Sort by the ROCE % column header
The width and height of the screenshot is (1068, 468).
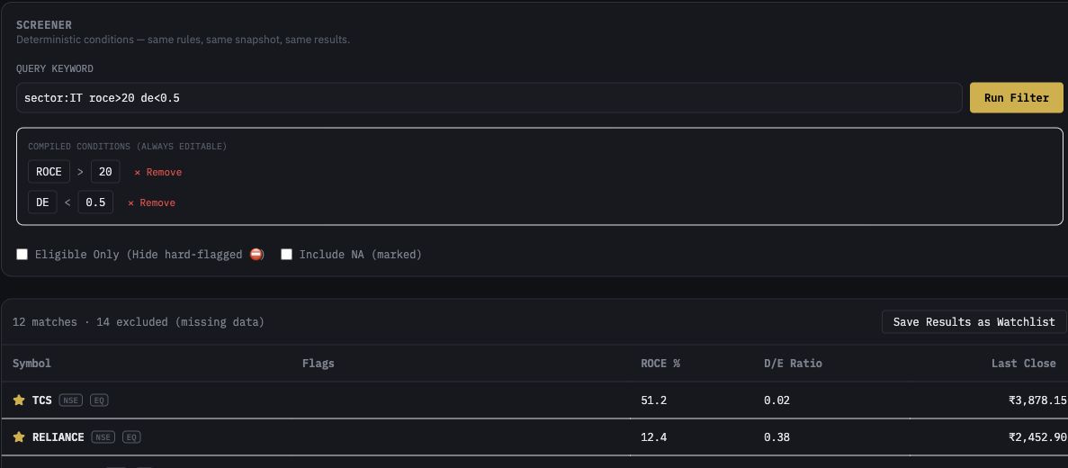pos(660,363)
